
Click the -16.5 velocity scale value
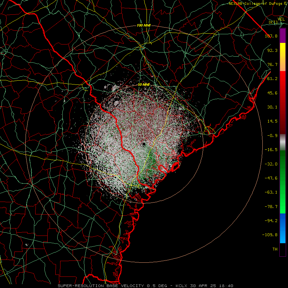[x=271, y=150]
